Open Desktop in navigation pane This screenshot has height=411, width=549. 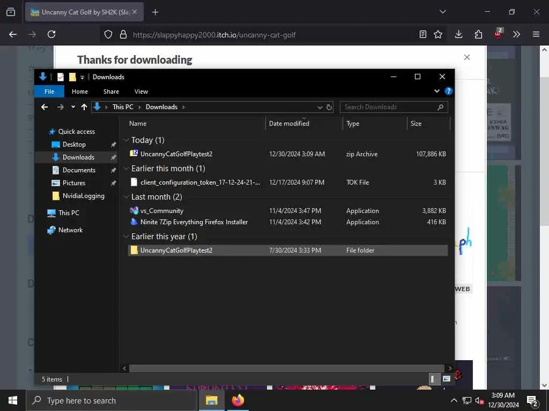click(x=74, y=144)
